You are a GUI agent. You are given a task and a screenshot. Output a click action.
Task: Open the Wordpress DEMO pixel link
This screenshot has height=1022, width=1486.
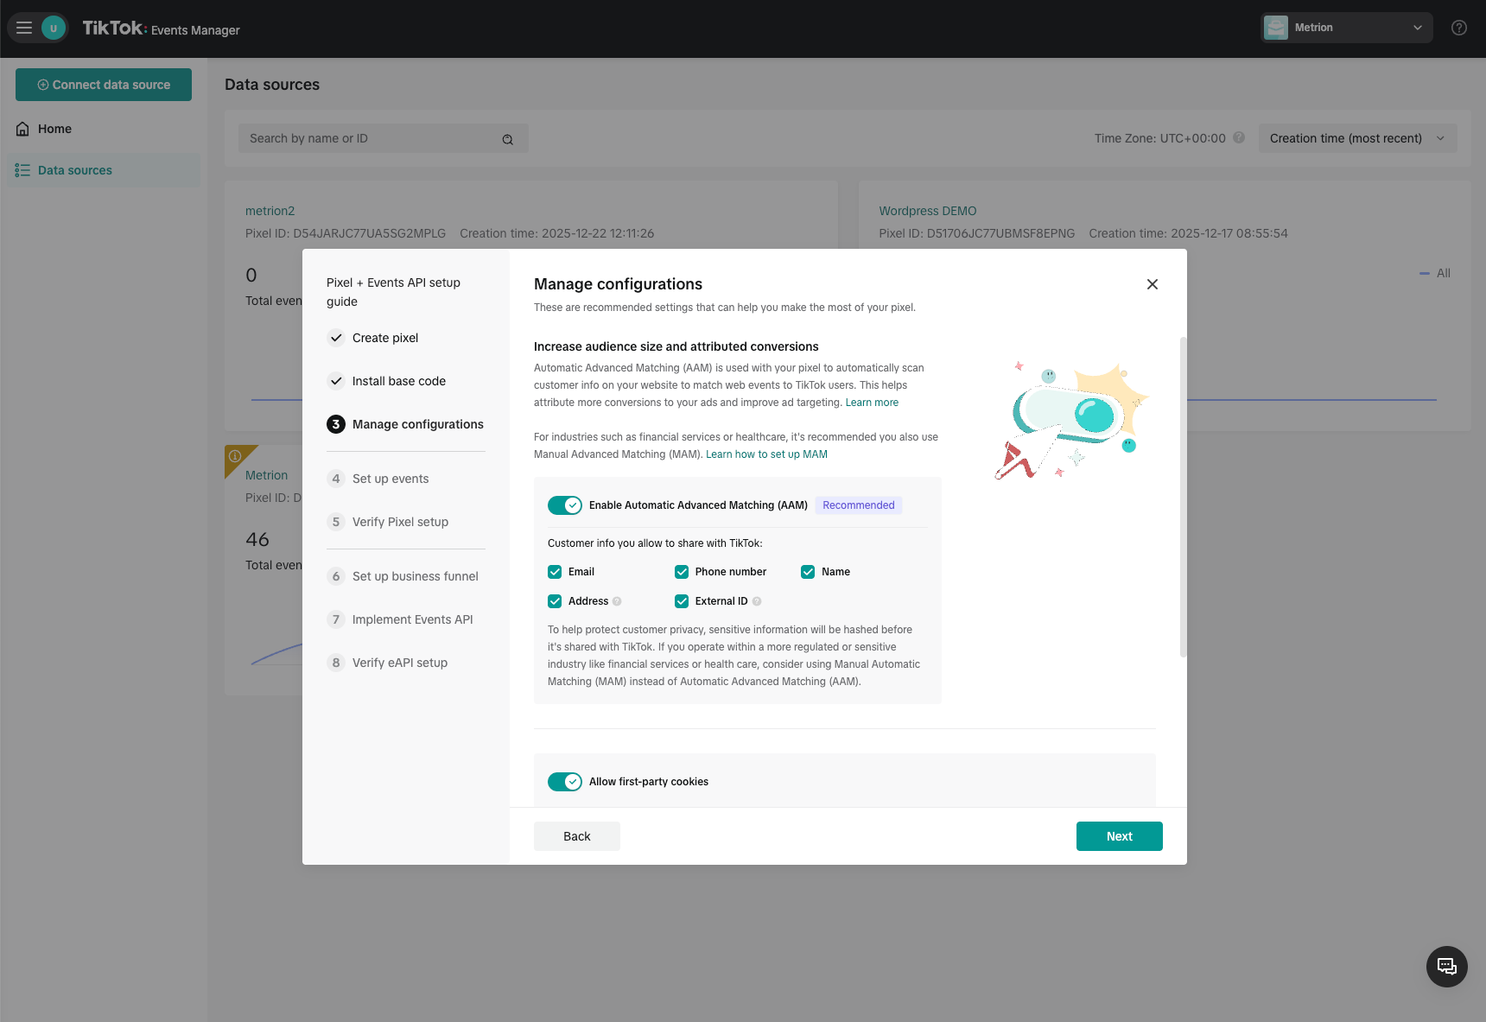[928, 211]
